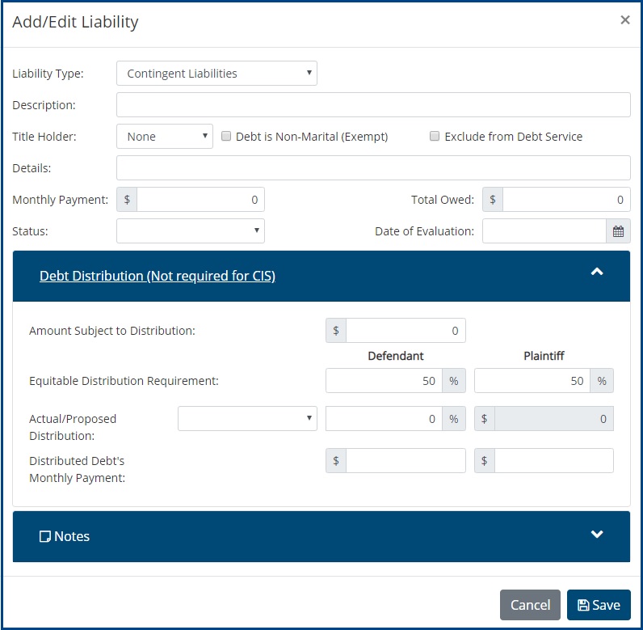Edit Plaintiff equitable distribution percentage
The width and height of the screenshot is (643, 630).
pyautogui.click(x=532, y=380)
